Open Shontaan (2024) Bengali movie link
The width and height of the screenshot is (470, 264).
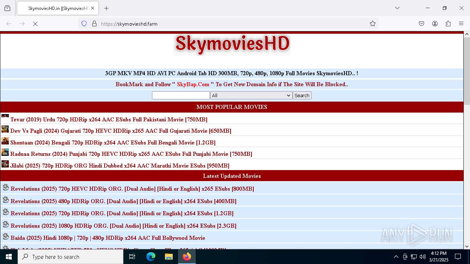click(113, 143)
